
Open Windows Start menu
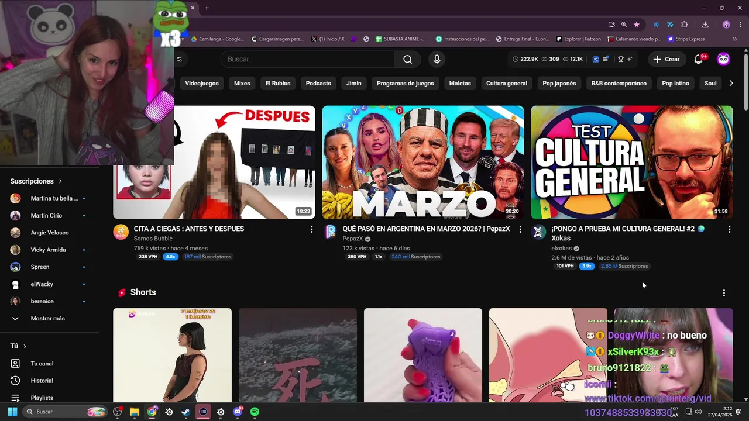pos(13,412)
